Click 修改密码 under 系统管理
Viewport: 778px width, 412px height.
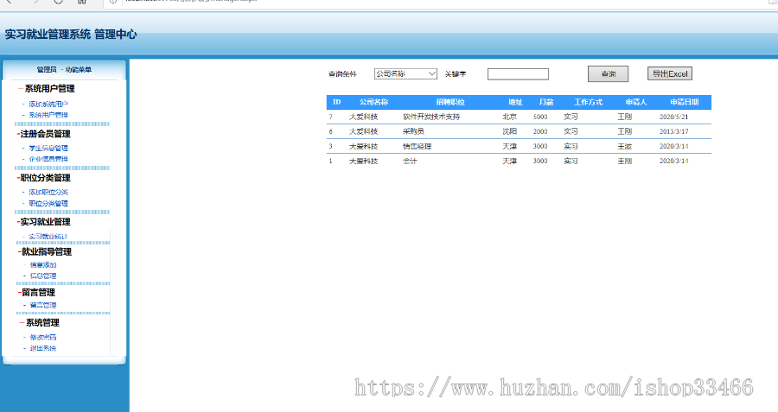(x=43, y=338)
